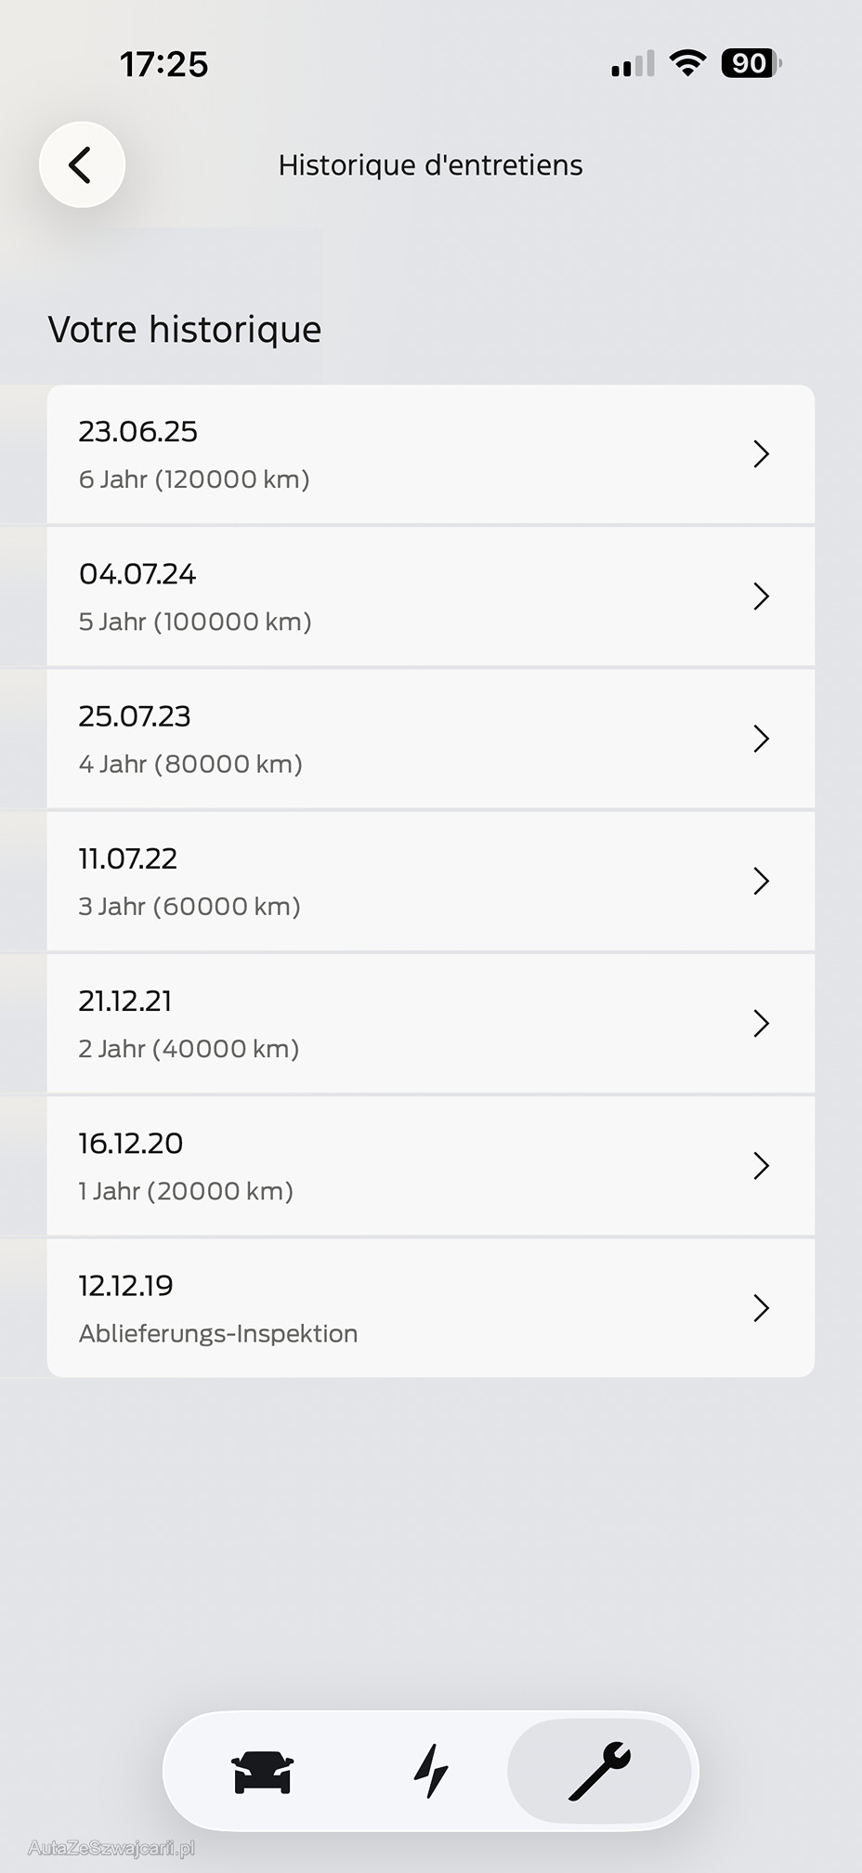
Task: Open the 6 Jahr (120000 km) service
Action: pos(194,479)
